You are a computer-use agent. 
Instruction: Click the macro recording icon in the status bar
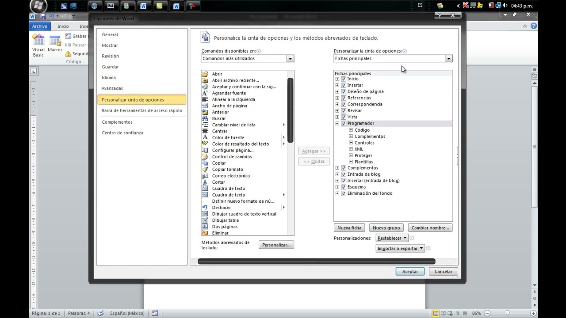(155, 313)
